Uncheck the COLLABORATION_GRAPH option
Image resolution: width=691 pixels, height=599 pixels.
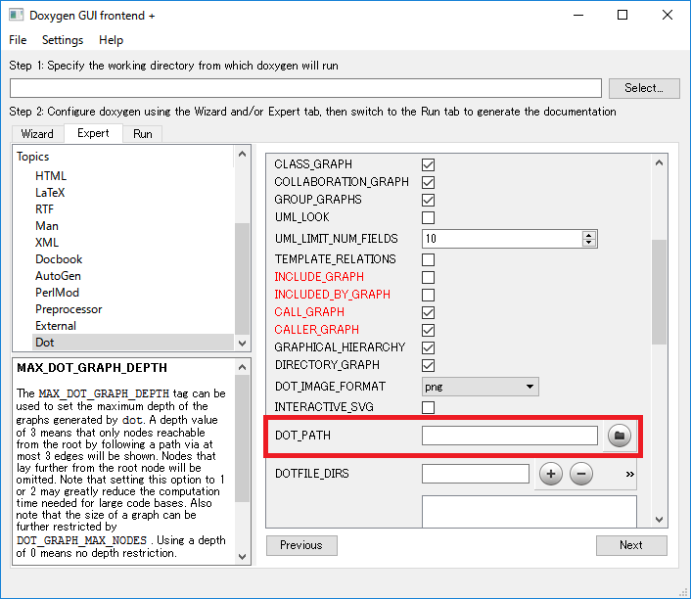(x=428, y=182)
